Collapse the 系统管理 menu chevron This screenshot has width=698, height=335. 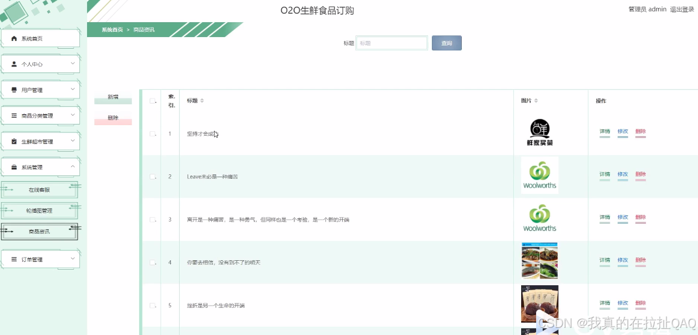73,167
